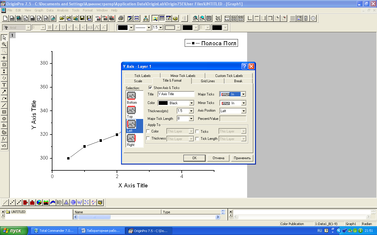Select the Line drawing tool in the toolbox
Viewport: 377px width, 235px height.
click(x=4, y=105)
